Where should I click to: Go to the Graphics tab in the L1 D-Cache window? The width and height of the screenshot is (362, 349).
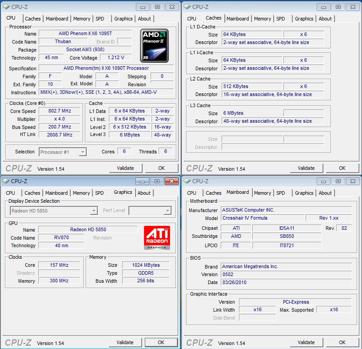pos(304,19)
